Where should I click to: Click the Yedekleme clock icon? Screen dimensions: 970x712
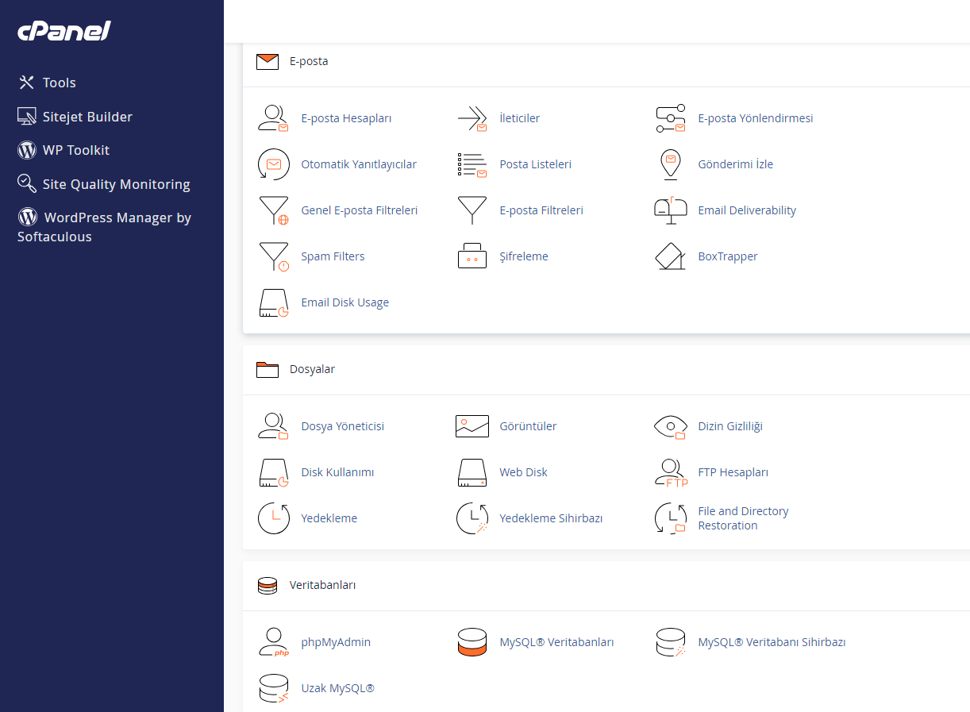(274, 518)
